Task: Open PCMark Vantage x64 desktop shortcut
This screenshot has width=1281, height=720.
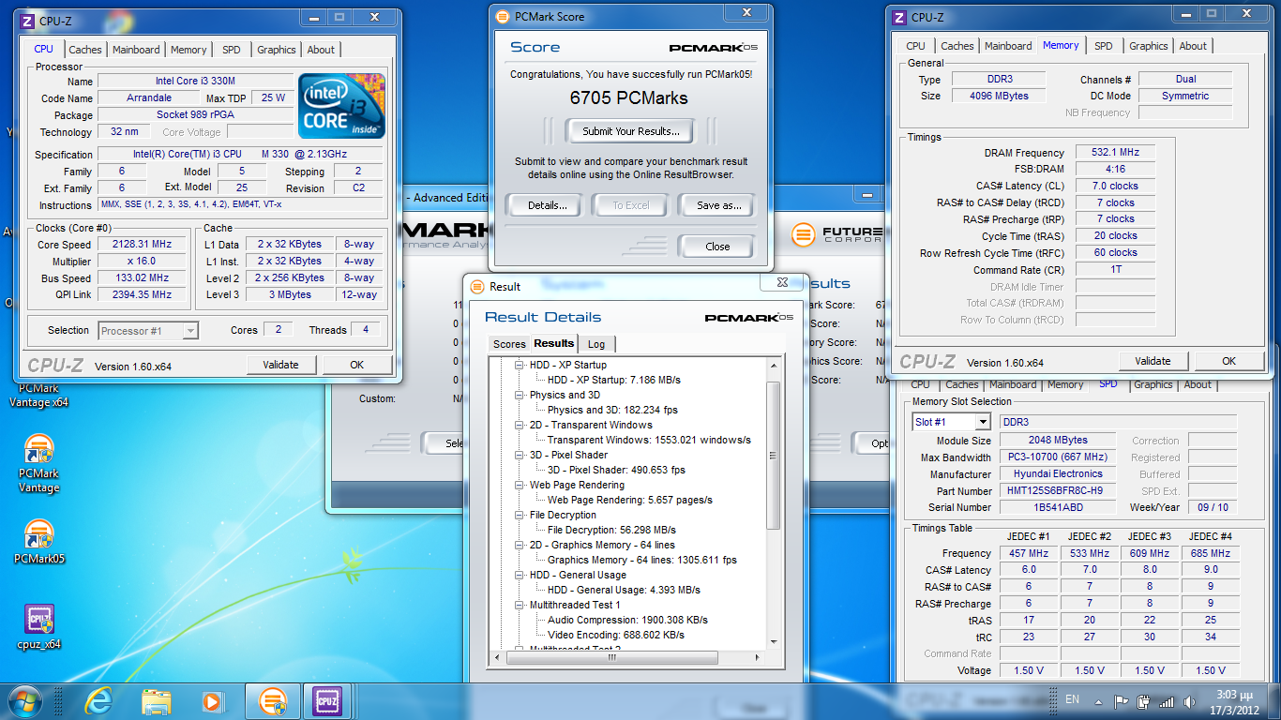Action: (x=38, y=394)
